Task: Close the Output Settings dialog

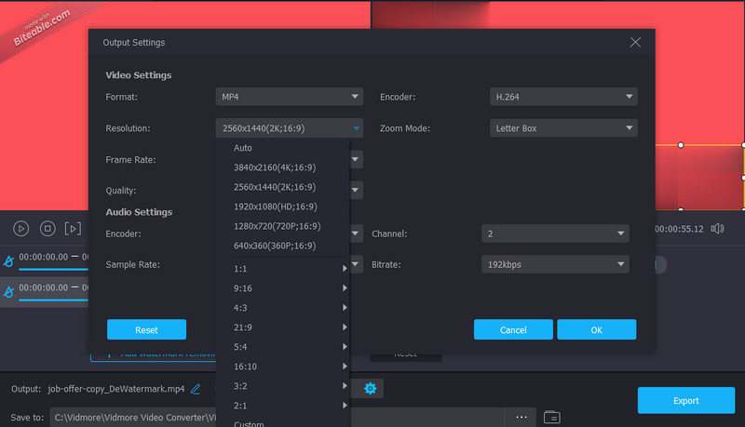Action: (635, 43)
